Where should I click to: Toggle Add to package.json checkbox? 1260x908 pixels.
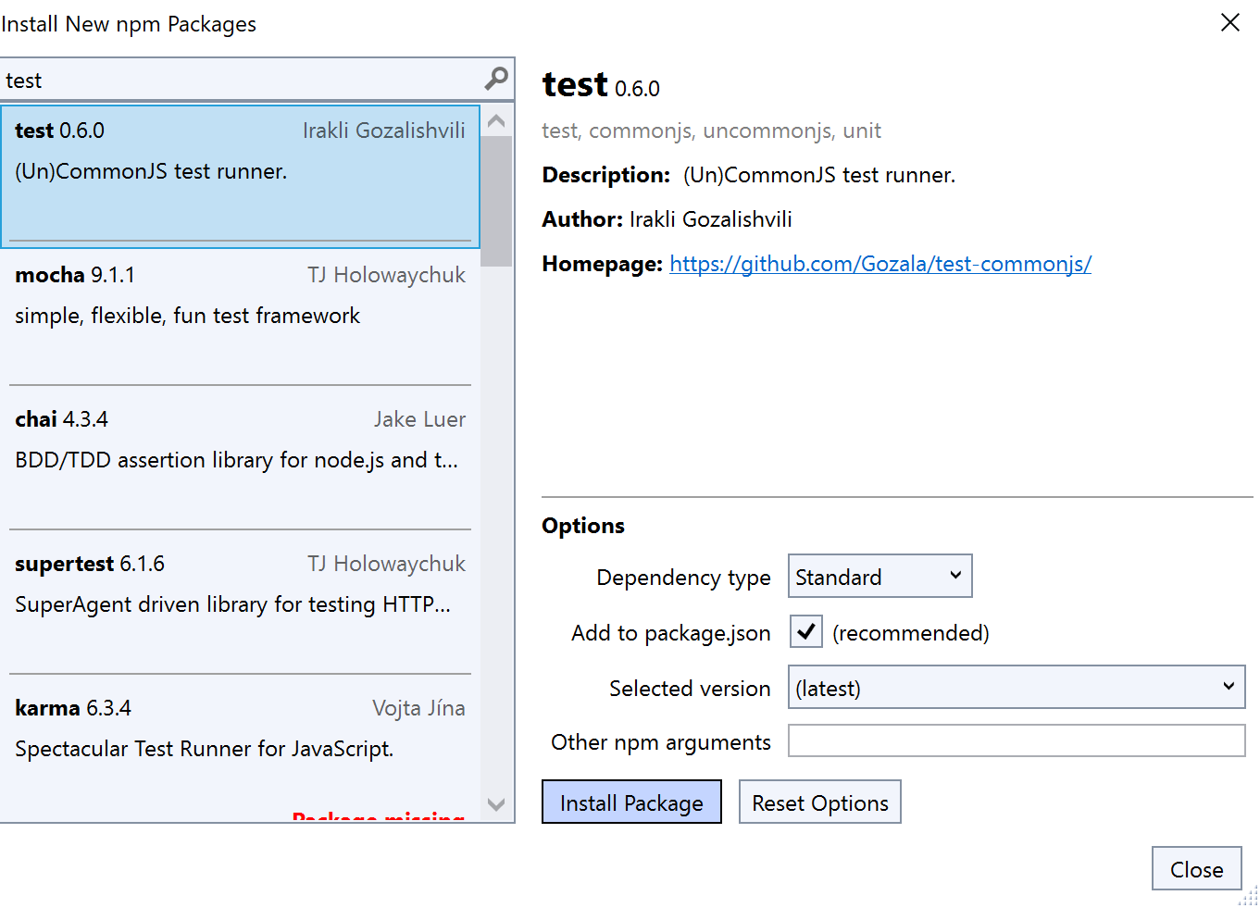[x=805, y=632]
